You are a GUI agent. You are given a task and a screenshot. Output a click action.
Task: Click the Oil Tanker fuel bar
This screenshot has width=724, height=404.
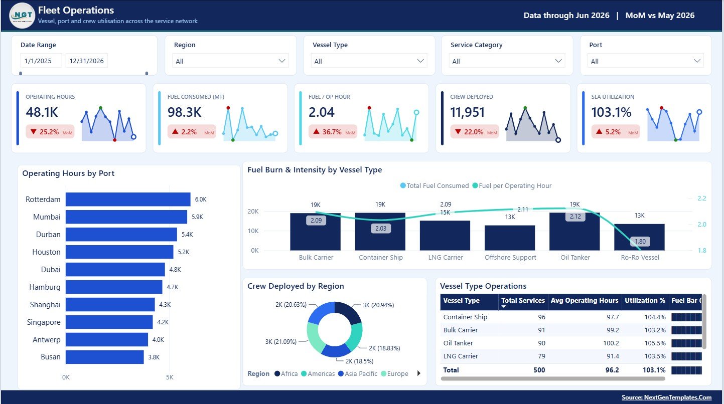[575, 232]
